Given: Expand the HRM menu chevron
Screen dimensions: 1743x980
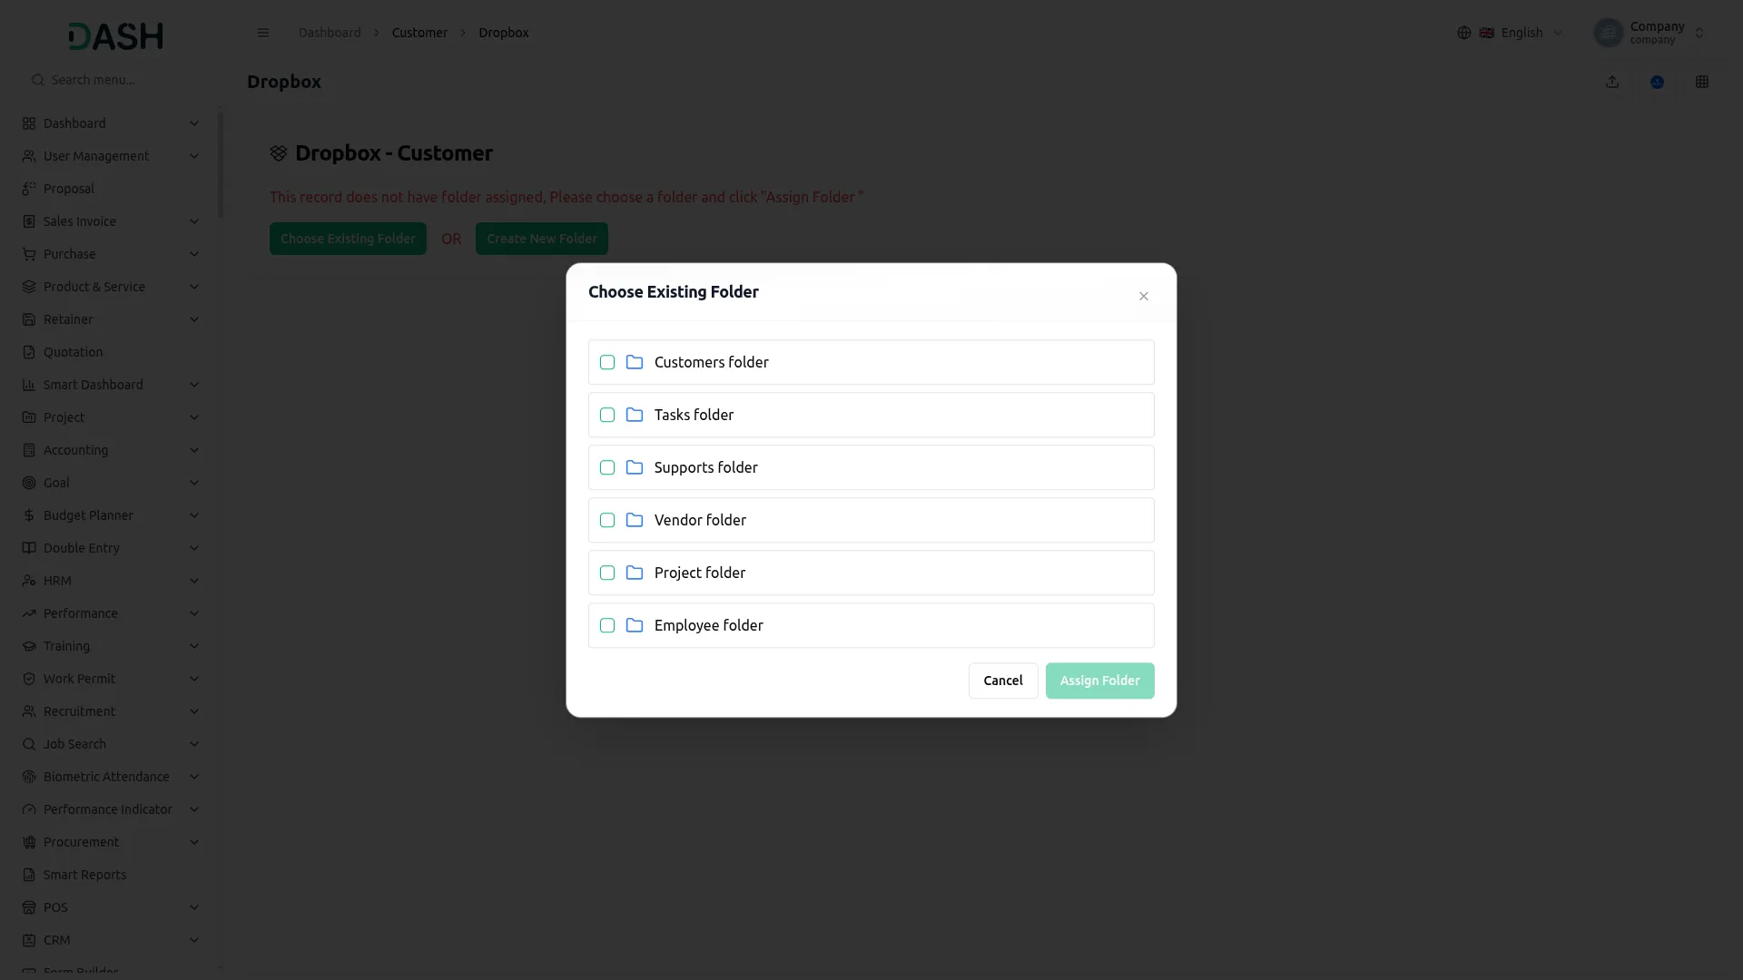Looking at the screenshot, I should [x=193, y=581].
